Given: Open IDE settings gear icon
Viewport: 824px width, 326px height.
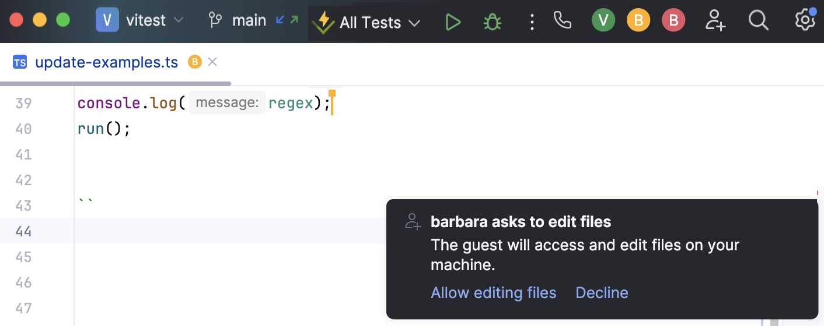Looking at the screenshot, I should coord(805,20).
